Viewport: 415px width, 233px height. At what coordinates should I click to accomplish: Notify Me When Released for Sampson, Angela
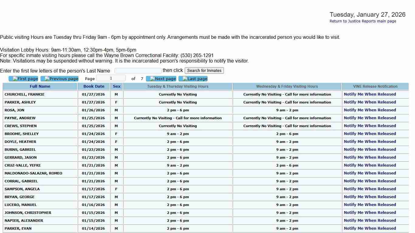370,189
